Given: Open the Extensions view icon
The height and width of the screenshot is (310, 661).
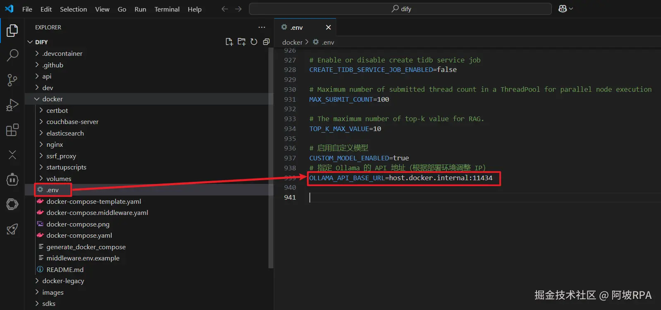Looking at the screenshot, I should coord(12,130).
